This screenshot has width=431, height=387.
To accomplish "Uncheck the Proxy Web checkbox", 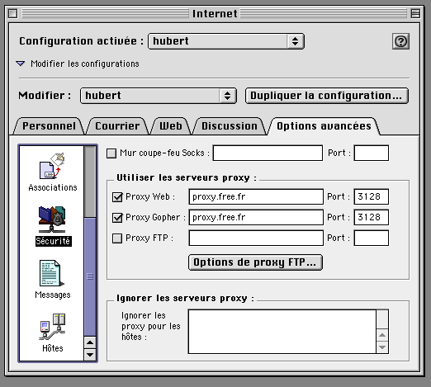I will (117, 197).
